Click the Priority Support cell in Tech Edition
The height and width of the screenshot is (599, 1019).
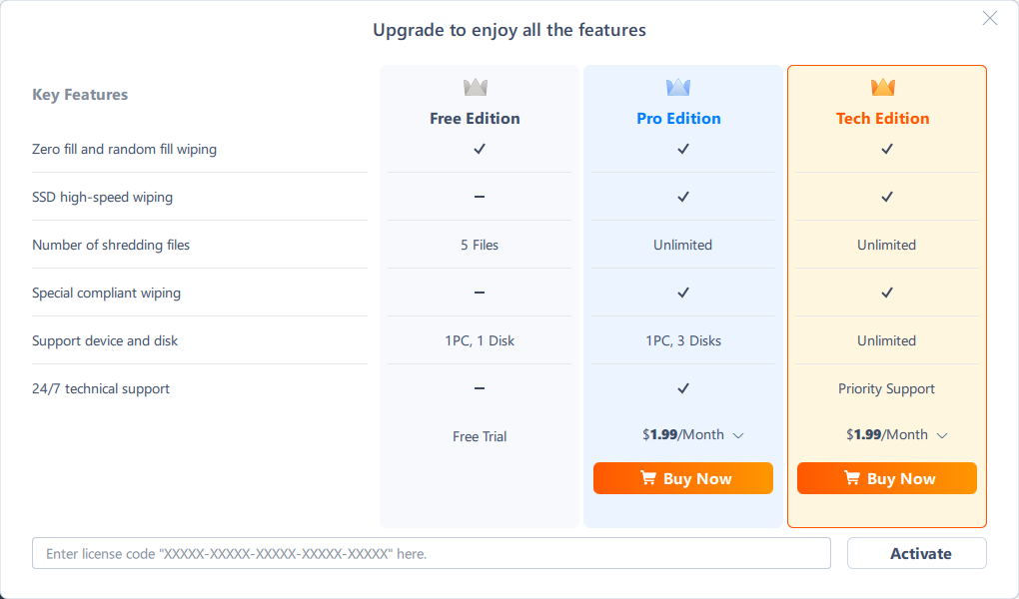(887, 388)
